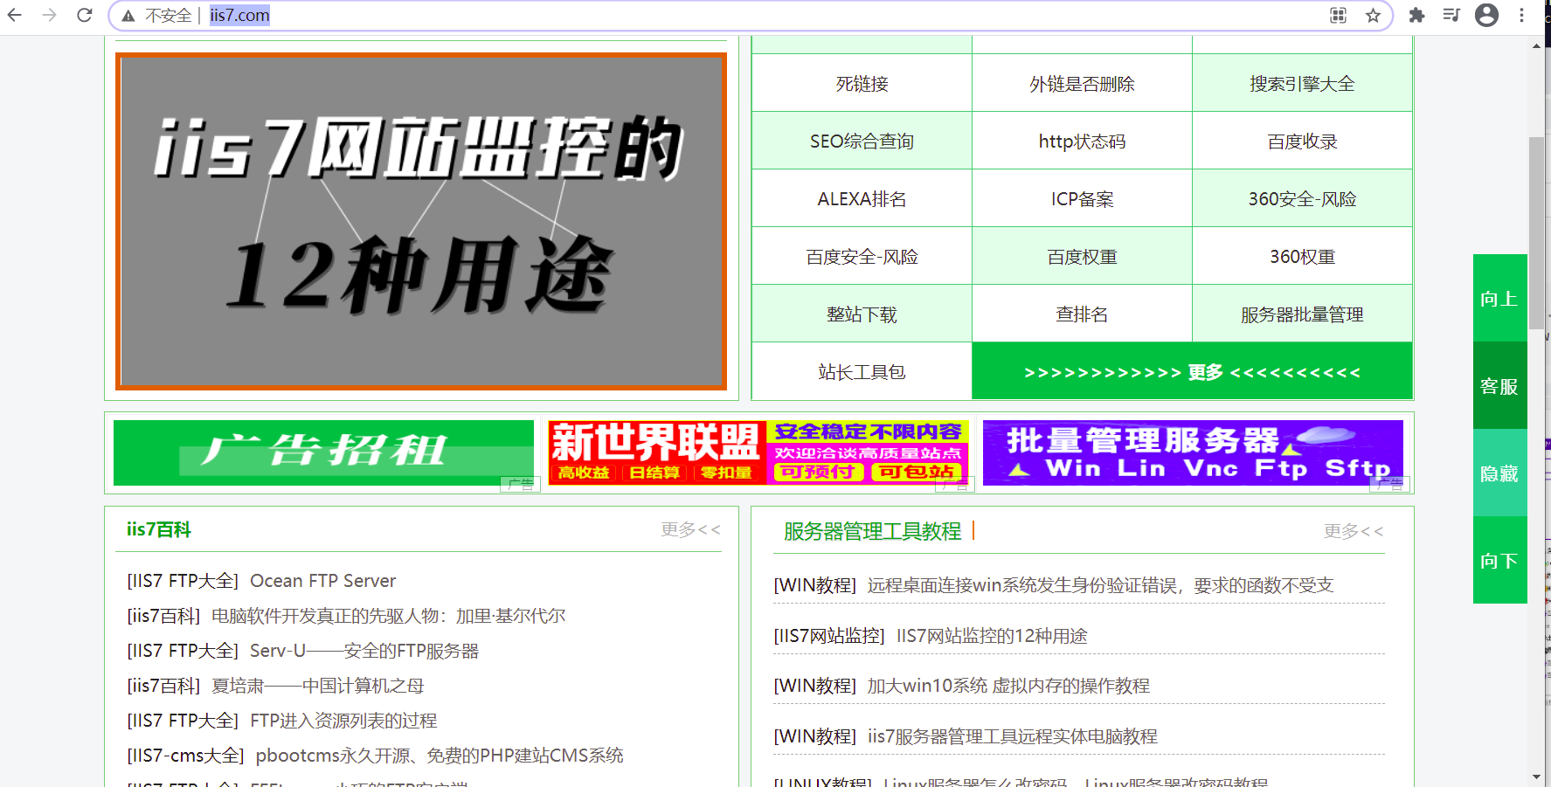The width and height of the screenshot is (1551, 787).
Task: Open the iis7百科 section heading
Action: click(x=158, y=529)
